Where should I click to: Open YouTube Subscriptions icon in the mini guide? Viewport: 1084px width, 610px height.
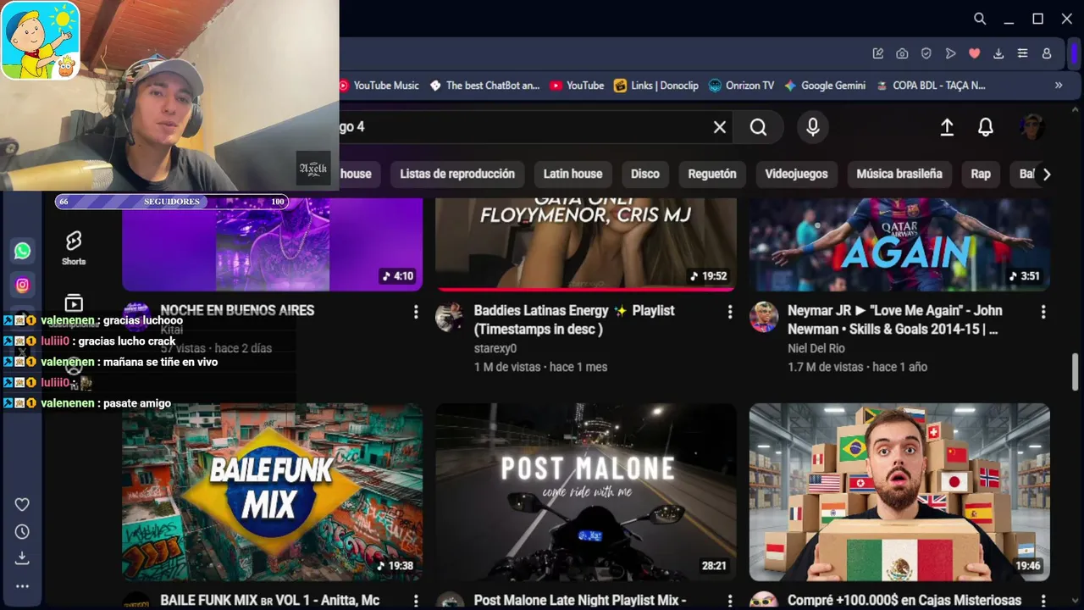[74, 303]
